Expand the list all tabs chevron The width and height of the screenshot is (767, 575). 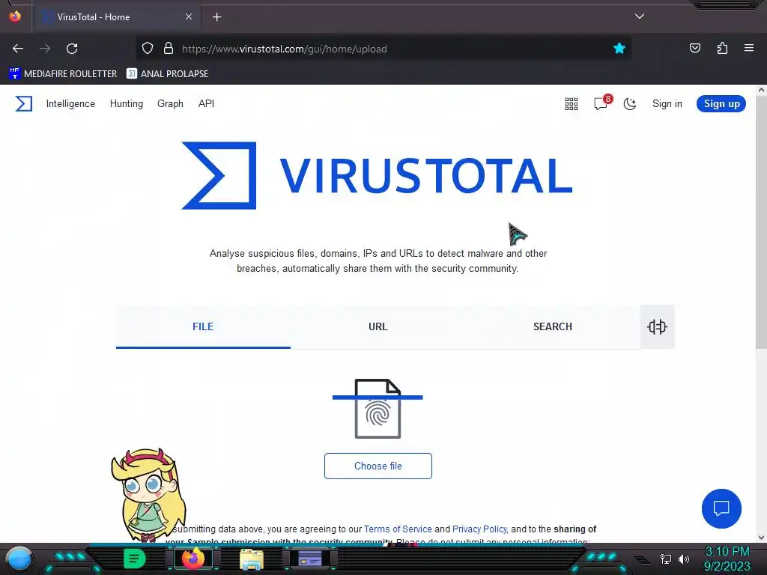pyautogui.click(x=640, y=16)
